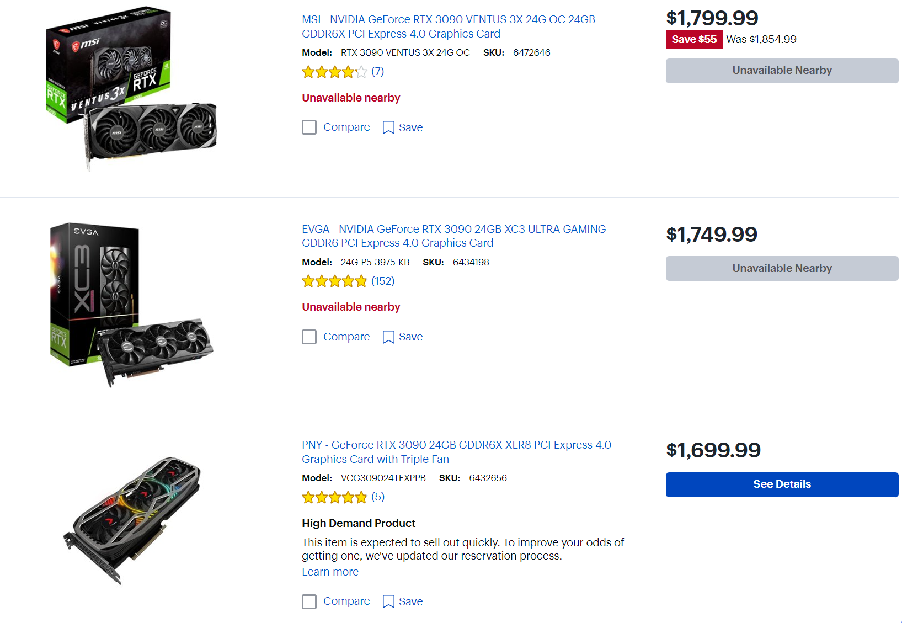Click the EVGA XC3 product box image
This screenshot has width=902, height=623.
131,303
